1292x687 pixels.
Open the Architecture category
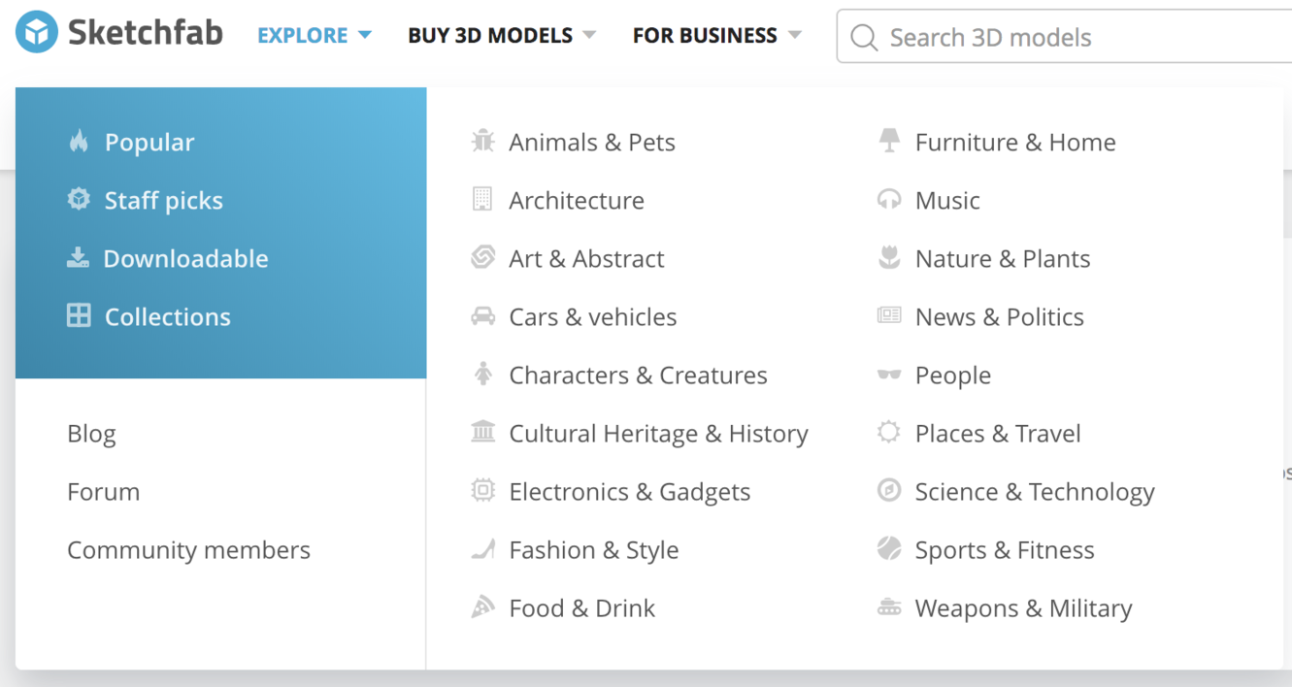pyautogui.click(x=576, y=200)
